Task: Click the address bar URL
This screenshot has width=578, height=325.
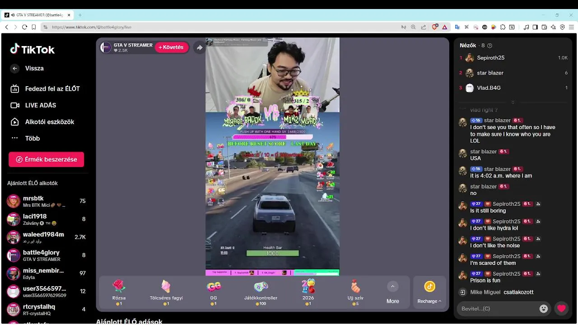Action: [x=92, y=27]
